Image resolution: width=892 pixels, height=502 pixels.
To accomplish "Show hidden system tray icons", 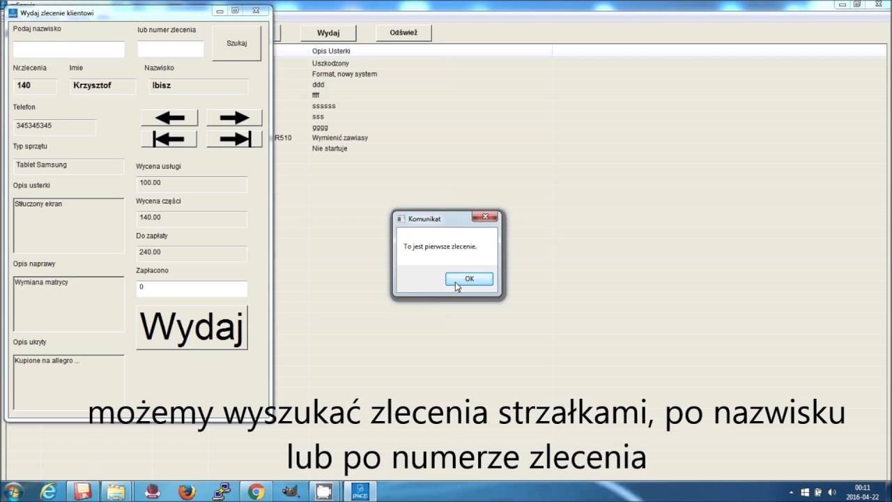I will [x=791, y=492].
